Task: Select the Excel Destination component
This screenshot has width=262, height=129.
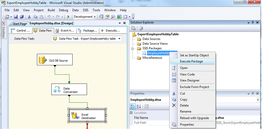Action: [x=87, y=115]
